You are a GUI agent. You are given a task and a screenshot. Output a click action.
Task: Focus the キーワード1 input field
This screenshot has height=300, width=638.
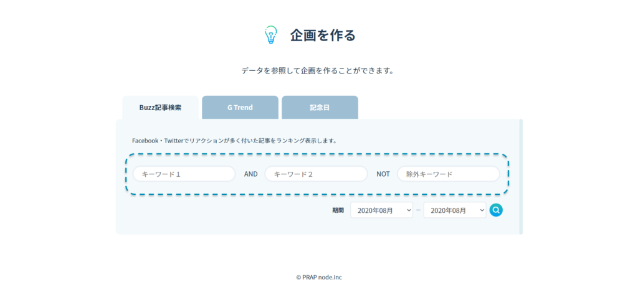184,174
